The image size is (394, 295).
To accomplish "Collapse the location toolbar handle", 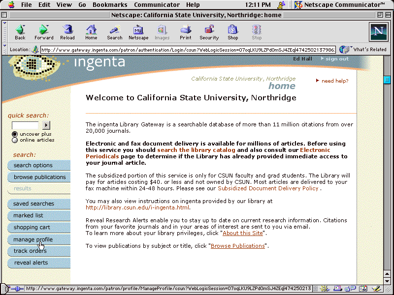I will [x=4, y=50].
